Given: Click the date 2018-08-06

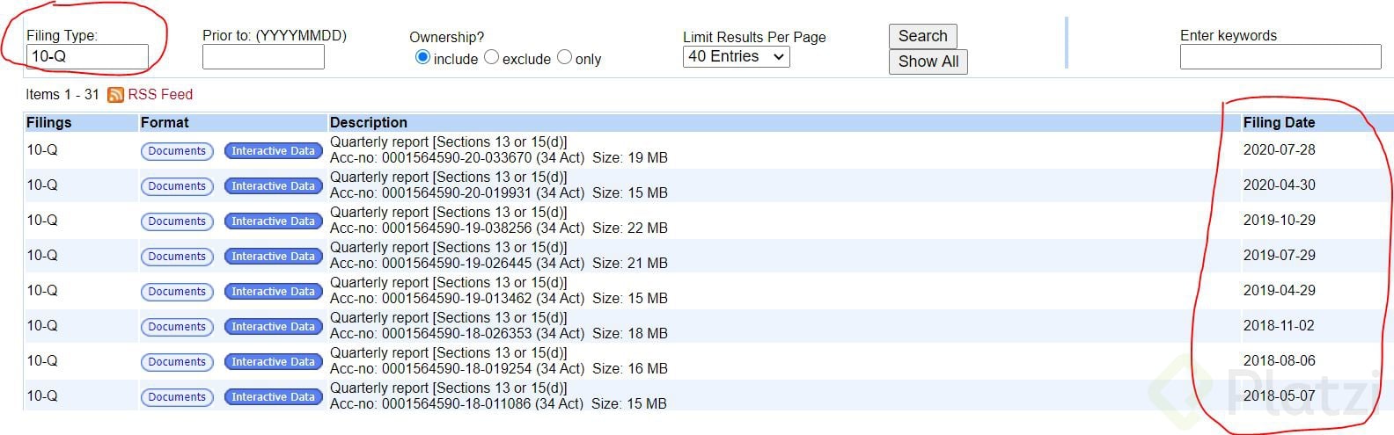Looking at the screenshot, I should point(1279,361).
